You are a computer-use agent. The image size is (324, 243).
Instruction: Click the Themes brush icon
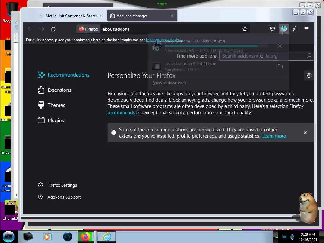pos(41,105)
